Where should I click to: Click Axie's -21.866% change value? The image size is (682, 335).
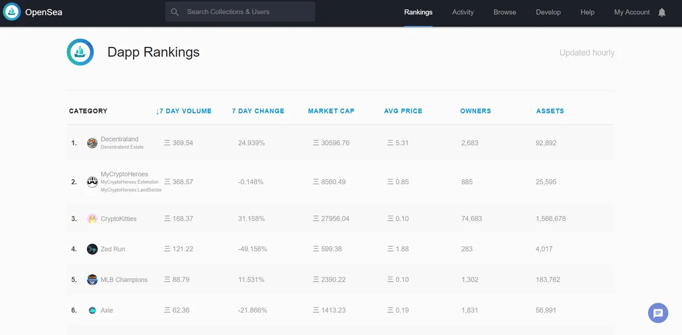[x=253, y=310]
